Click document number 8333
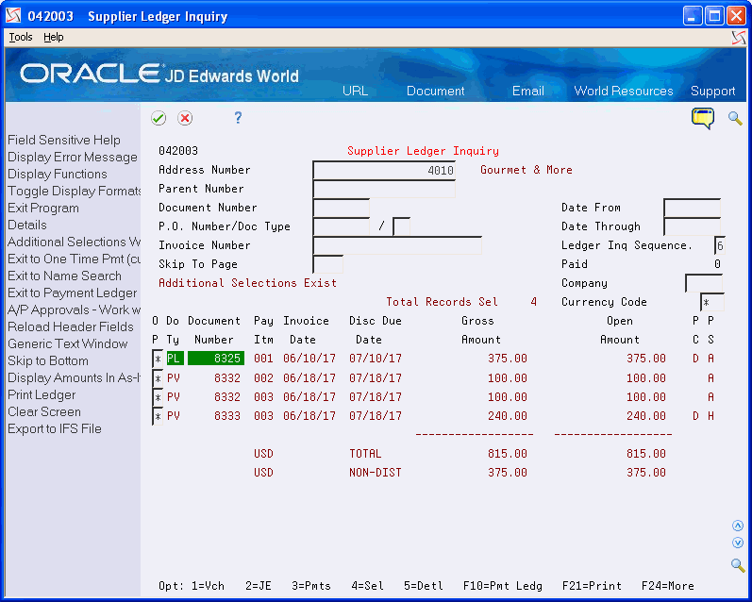Image resolution: width=752 pixels, height=602 pixels. (226, 416)
